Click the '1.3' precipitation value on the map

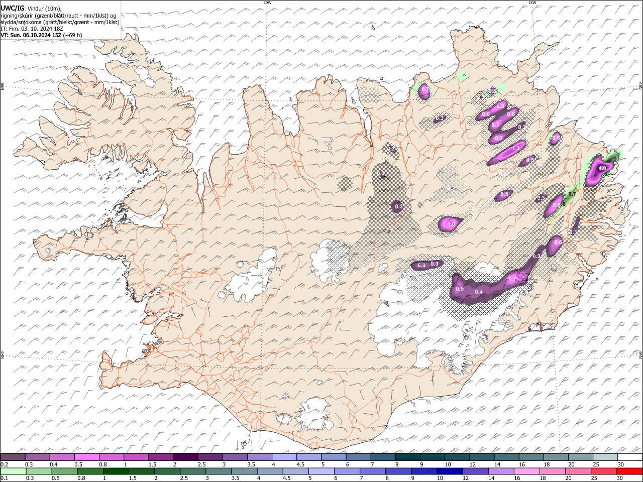tap(516, 148)
